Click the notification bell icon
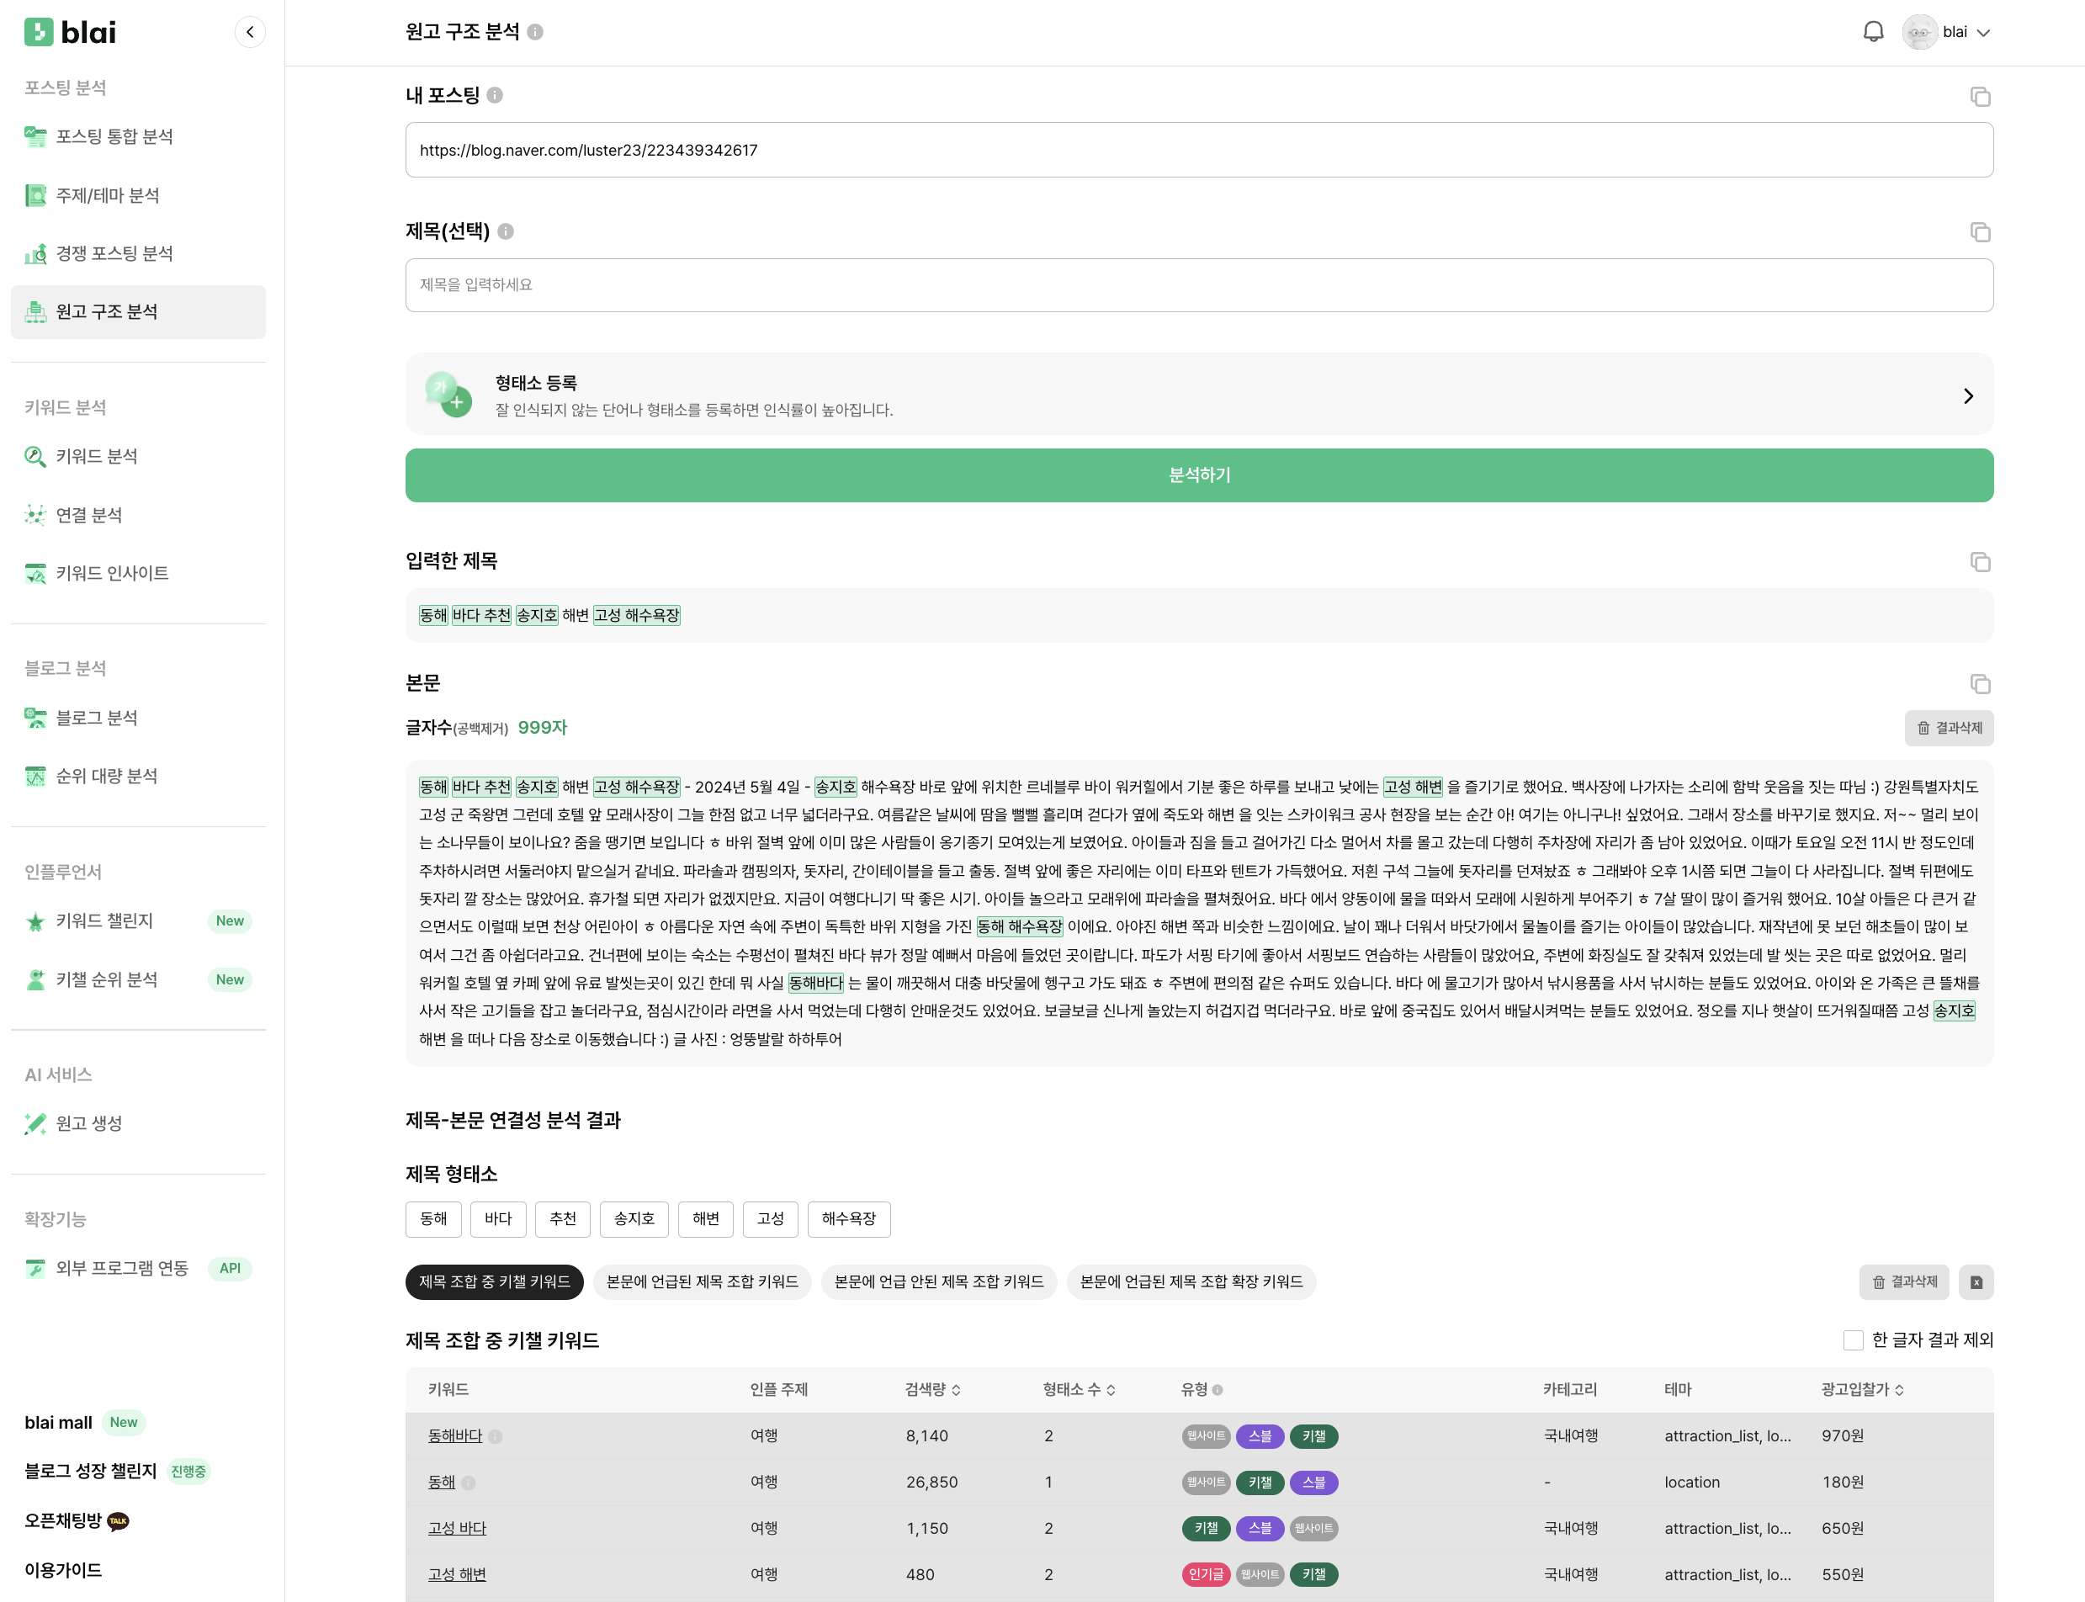Viewport: 2085px width, 1602px height. [x=1872, y=31]
